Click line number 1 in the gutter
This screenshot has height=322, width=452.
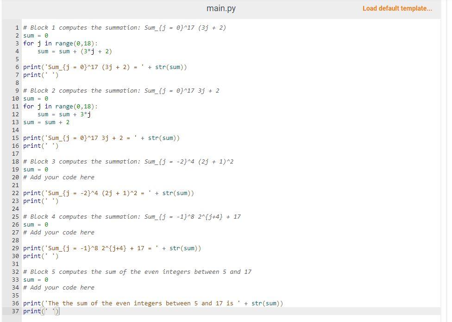pyautogui.click(x=16, y=27)
